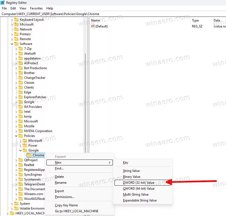Click the Winaero.com folder icon
This screenshot has height=216, width=226.
coord(21,194)
